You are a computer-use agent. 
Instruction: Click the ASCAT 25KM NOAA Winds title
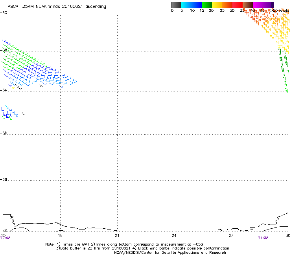click(x=57, y=7)
